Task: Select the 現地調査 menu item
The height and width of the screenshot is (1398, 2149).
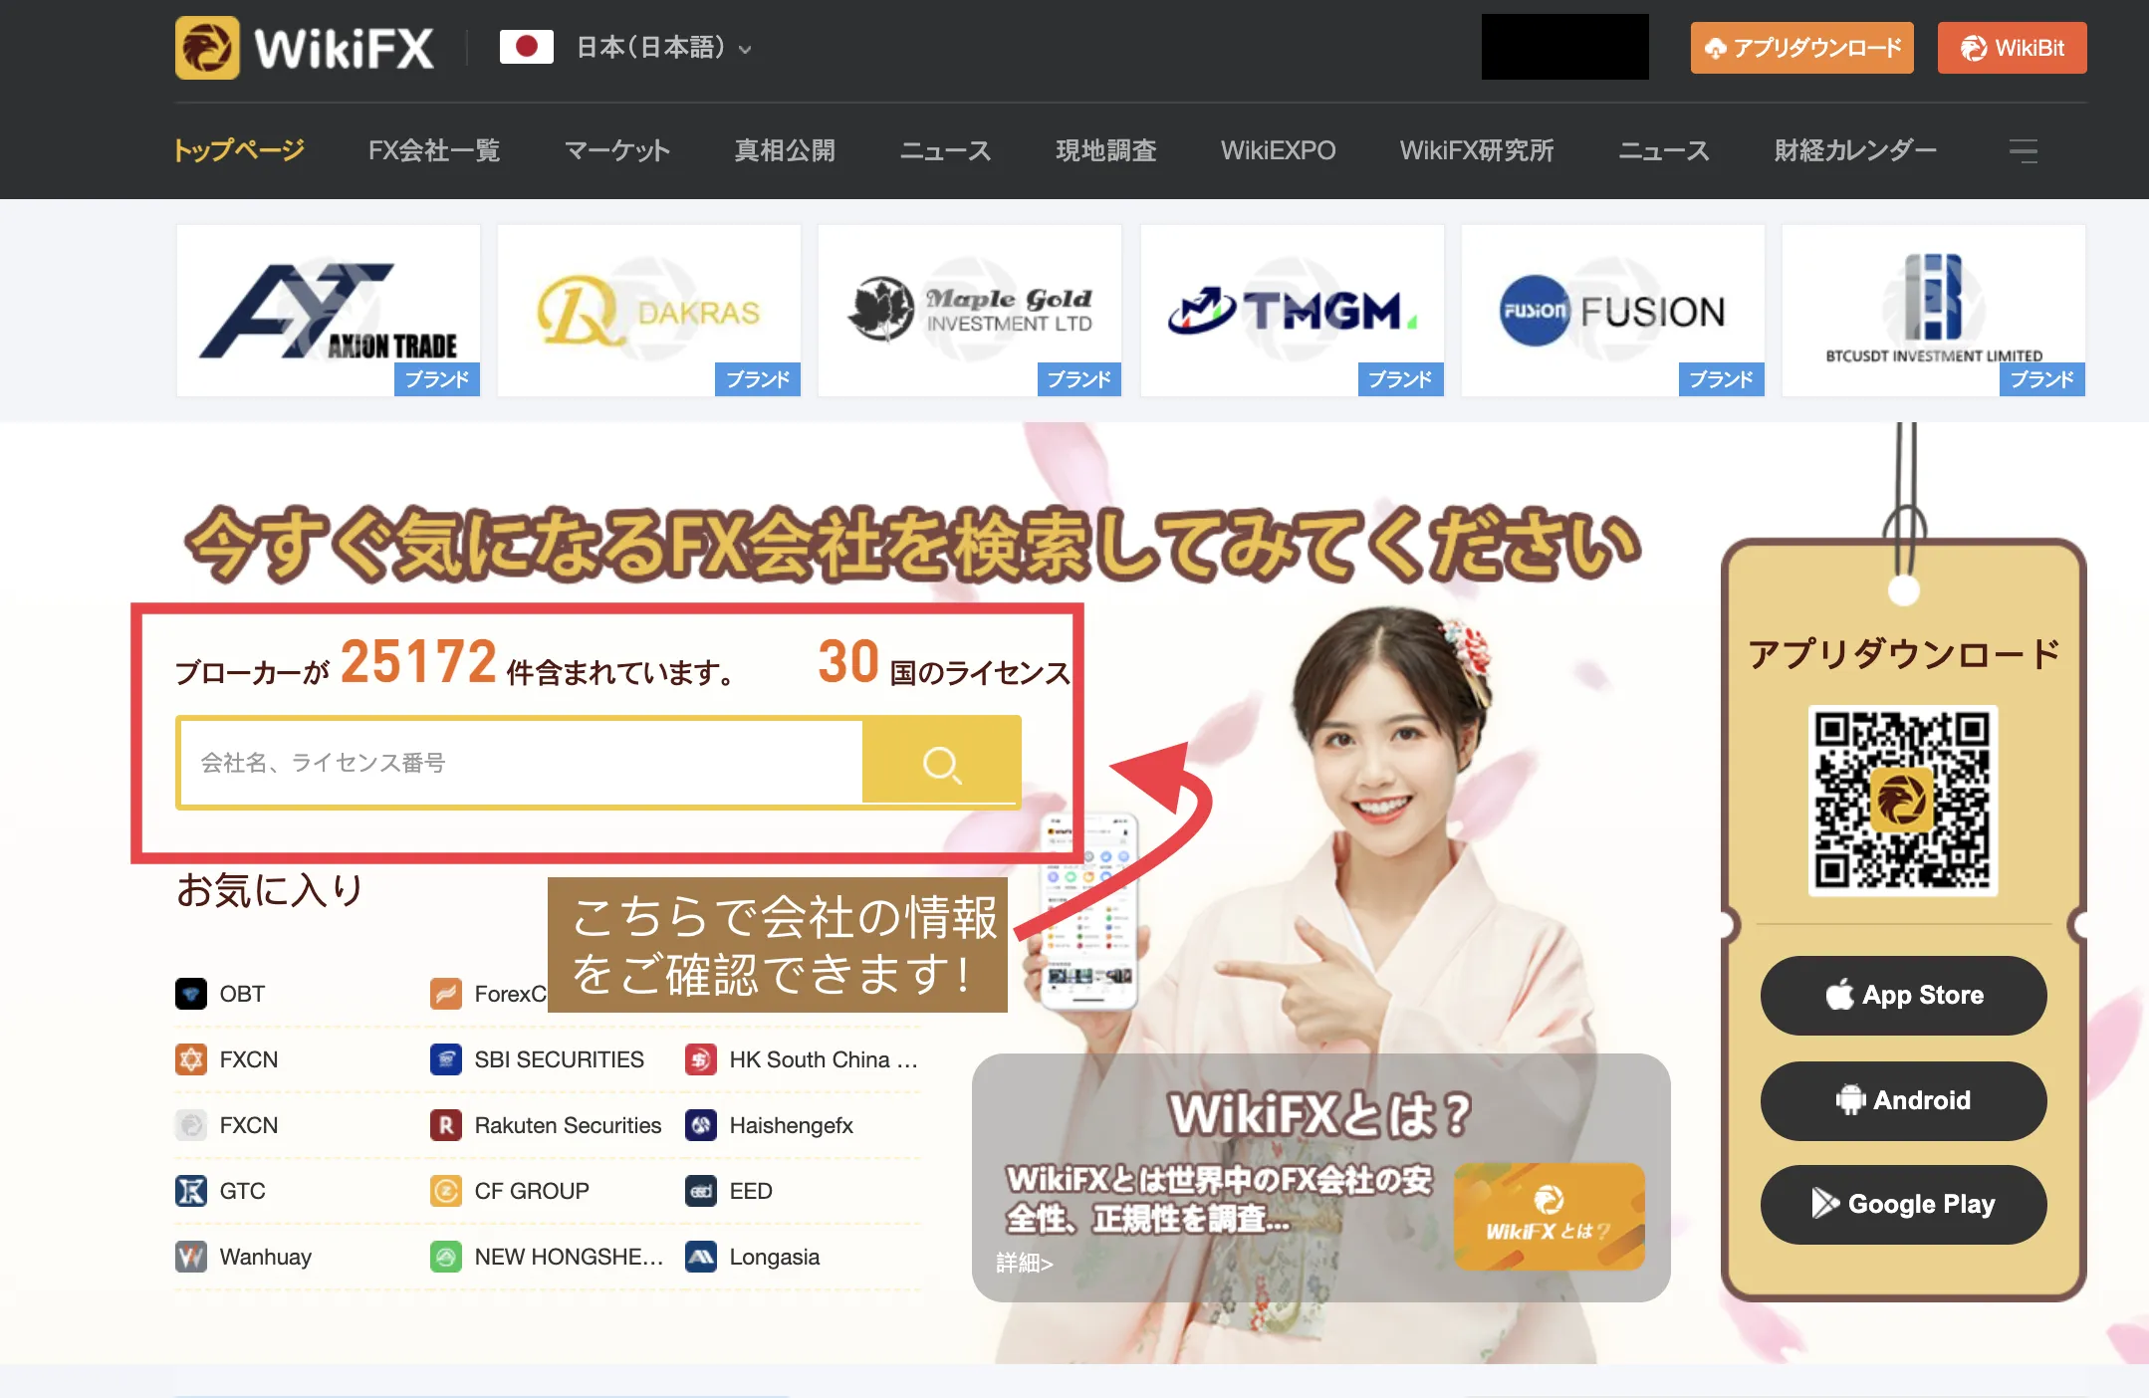Action: point(1106,150)
